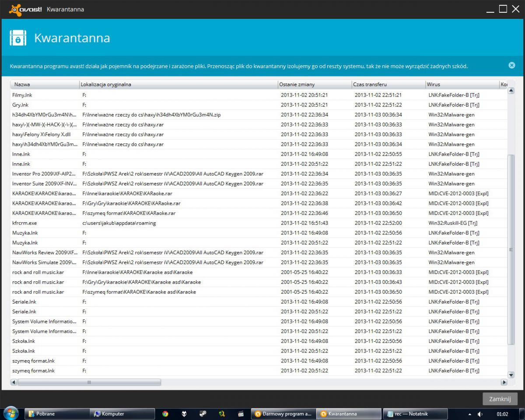
Task: Show hidden system tray icons
Action: (x=470, y=414)
